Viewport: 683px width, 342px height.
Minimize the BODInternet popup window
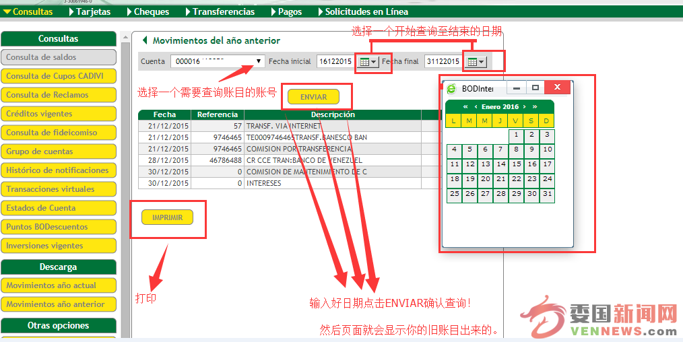click(x=517, y=88)
